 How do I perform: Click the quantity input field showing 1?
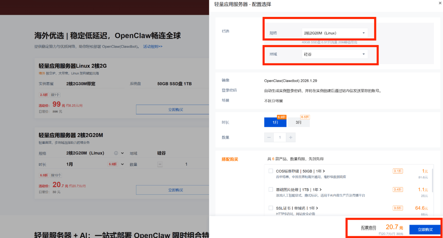coord(280,137)
